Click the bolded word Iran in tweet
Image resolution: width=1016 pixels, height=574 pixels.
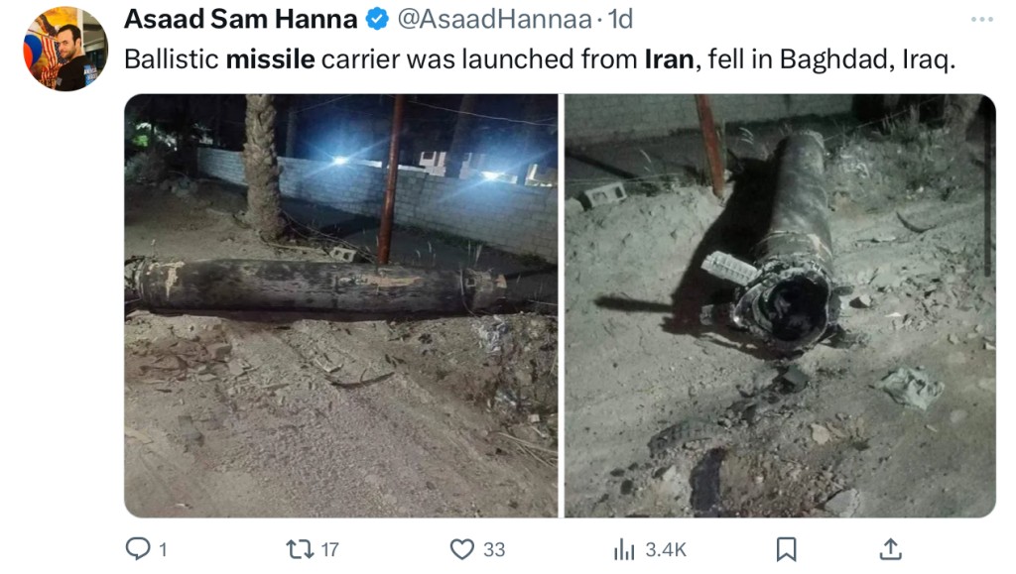tap(669, 58)
